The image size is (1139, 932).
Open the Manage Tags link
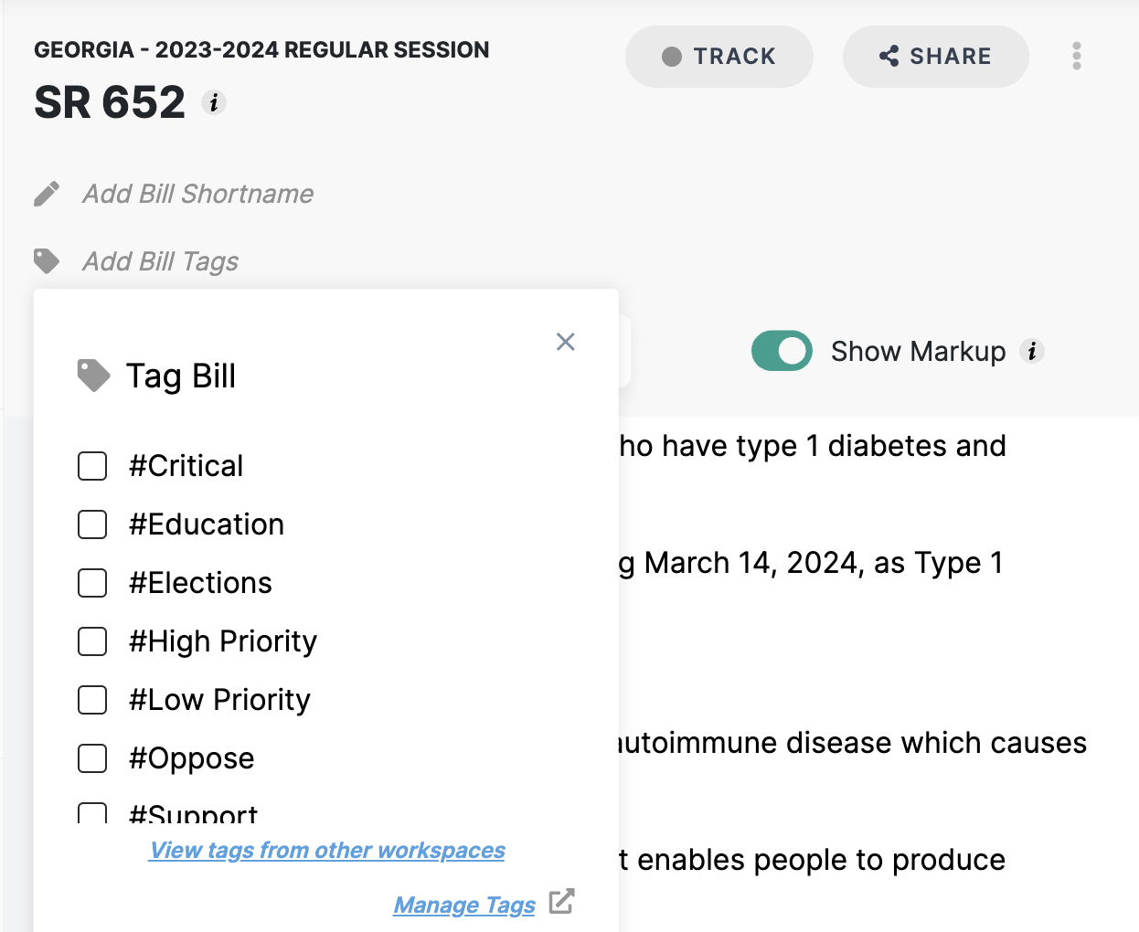463,905
